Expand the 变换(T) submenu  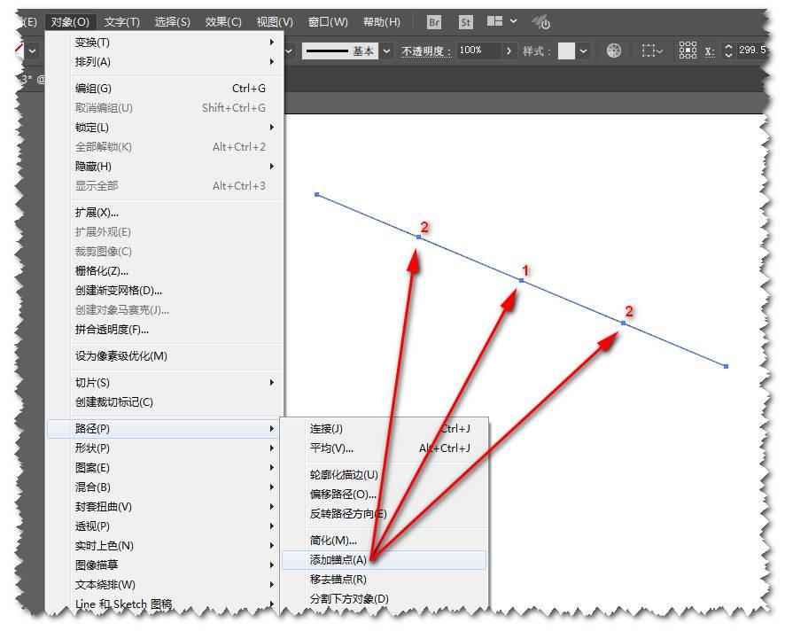click(x=165, y=42)
